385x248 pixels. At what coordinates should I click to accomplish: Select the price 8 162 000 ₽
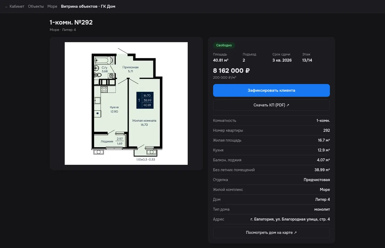tap(231, 71)
